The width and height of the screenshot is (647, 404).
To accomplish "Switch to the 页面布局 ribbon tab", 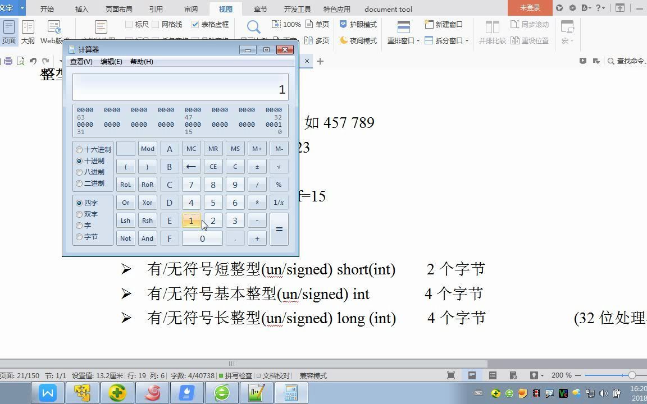I will pyautogui.click(x=119, y=9).
